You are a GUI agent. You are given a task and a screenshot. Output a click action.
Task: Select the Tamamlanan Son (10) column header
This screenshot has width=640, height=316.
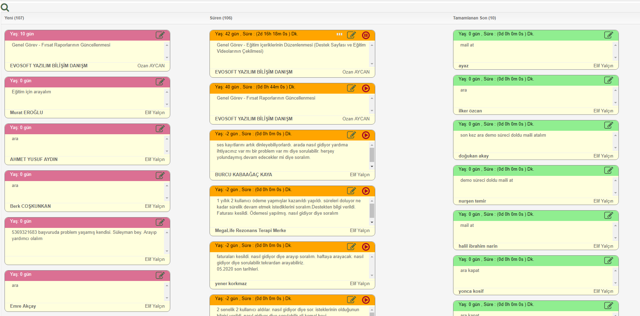[x=474, y=18]
